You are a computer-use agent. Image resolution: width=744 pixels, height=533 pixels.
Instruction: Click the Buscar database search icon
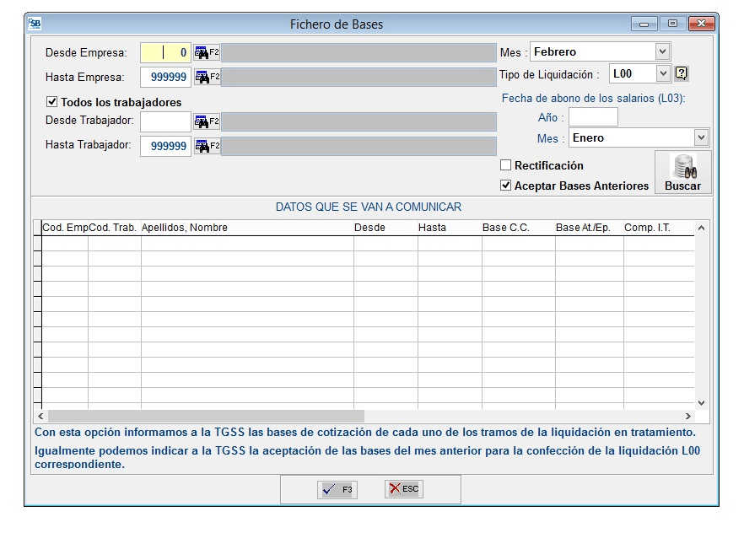click(x=682, y=167)
